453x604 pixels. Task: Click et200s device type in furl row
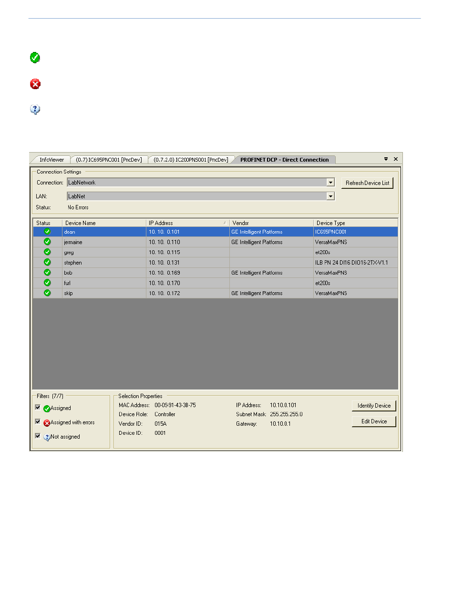click(356, 283)
